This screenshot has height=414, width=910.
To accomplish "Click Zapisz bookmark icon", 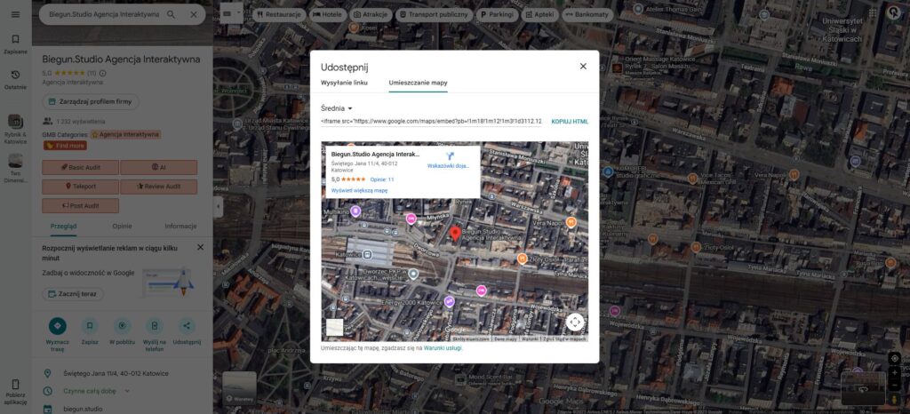I will (x=90, y=326).
